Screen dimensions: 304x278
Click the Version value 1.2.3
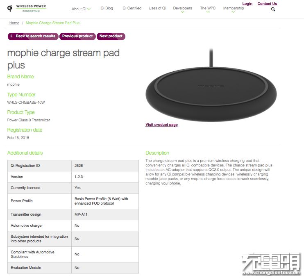[79, 177]
